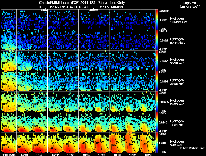Open the 90-149 keV image panel at 15:34
The image size is (206, 156).
click(9, 40)
